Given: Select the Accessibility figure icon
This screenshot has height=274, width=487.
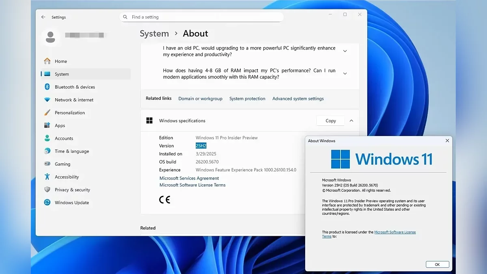Looking at the screenshot, I should pyautogui.click(x=47, y=177).
